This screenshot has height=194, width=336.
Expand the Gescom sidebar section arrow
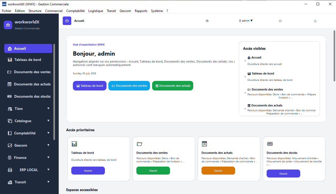pos(48,145)
